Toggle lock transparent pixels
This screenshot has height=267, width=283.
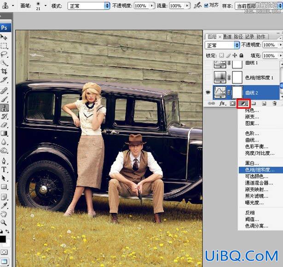click(x=221, y=55)
